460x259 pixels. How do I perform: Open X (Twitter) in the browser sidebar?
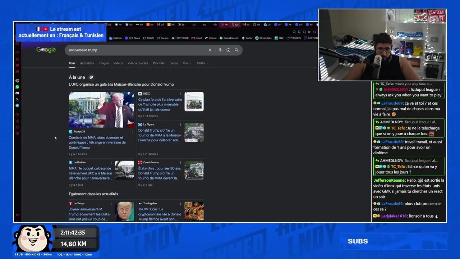pos(17,99)
